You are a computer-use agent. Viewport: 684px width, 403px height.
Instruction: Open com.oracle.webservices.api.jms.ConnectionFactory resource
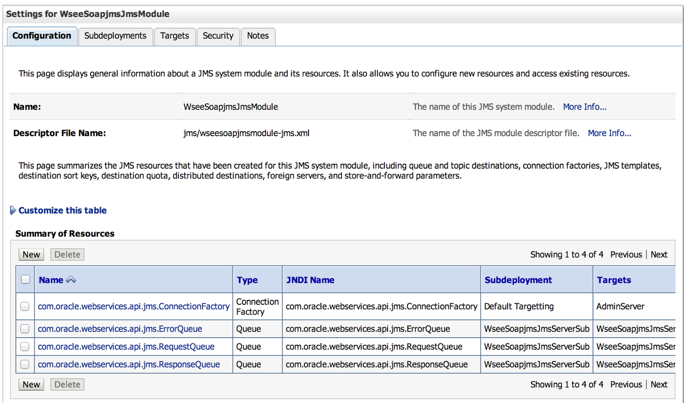[x=133, y=306]
